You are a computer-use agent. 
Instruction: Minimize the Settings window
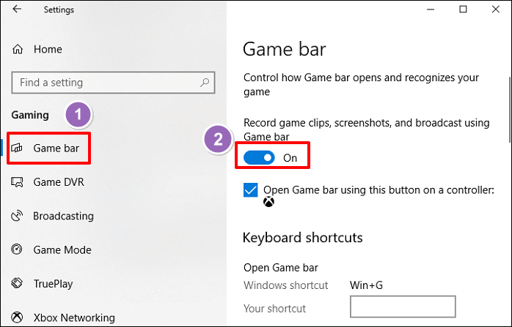tap(431, 9)
